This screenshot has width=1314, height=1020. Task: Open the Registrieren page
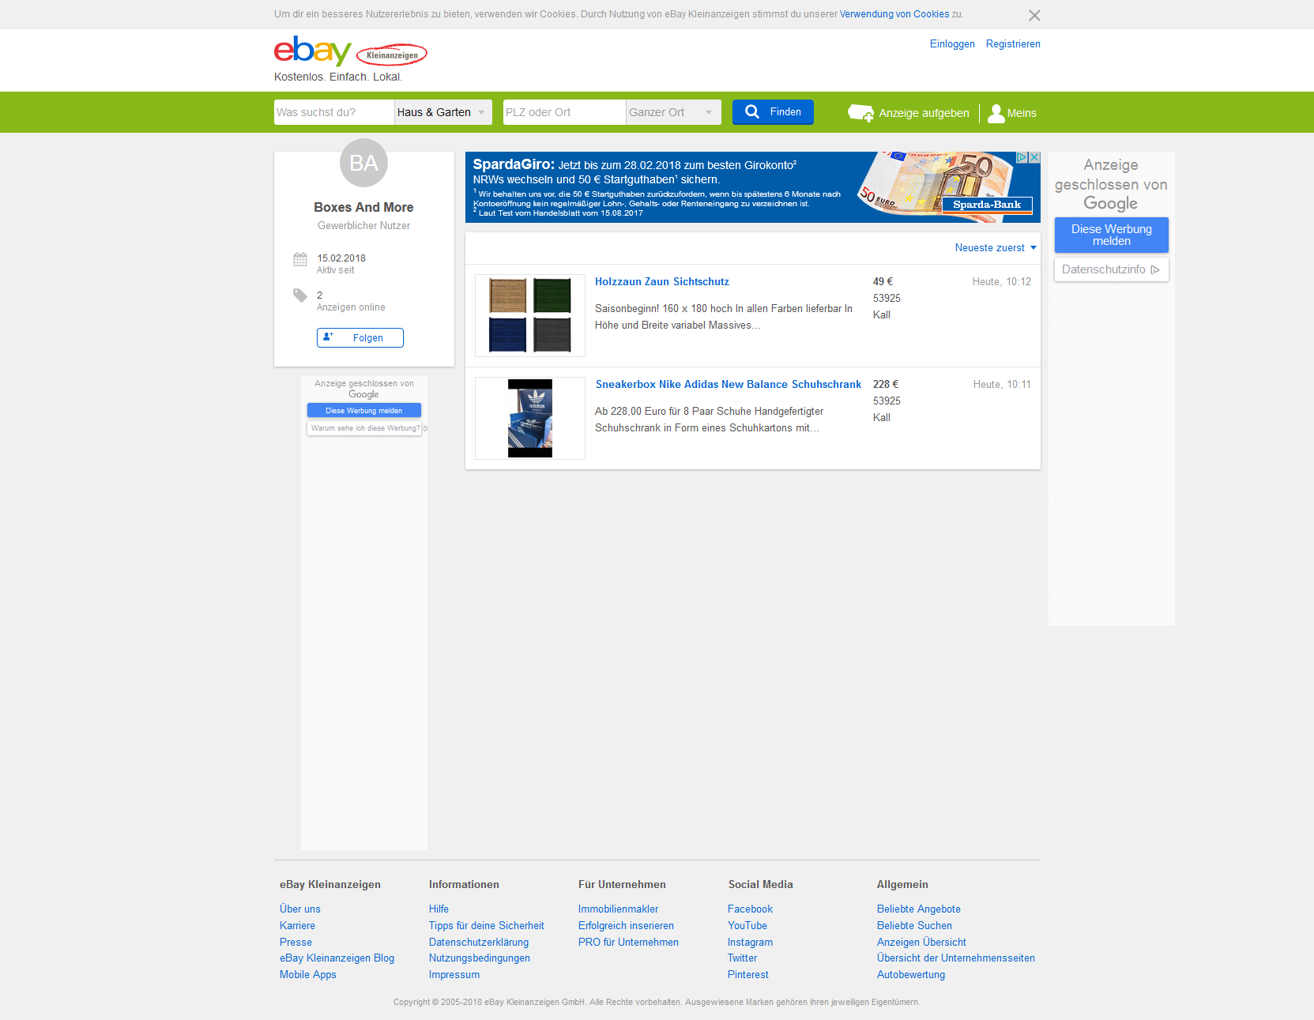tap(1012, 44)
